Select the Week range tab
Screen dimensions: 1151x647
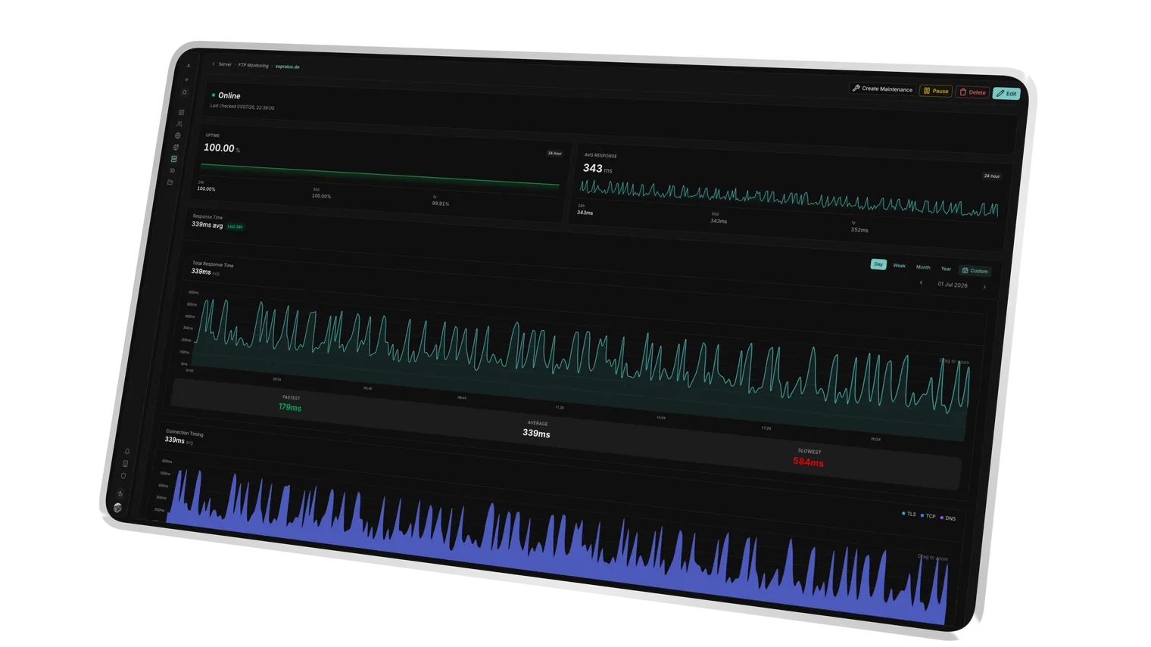(900, 266)
